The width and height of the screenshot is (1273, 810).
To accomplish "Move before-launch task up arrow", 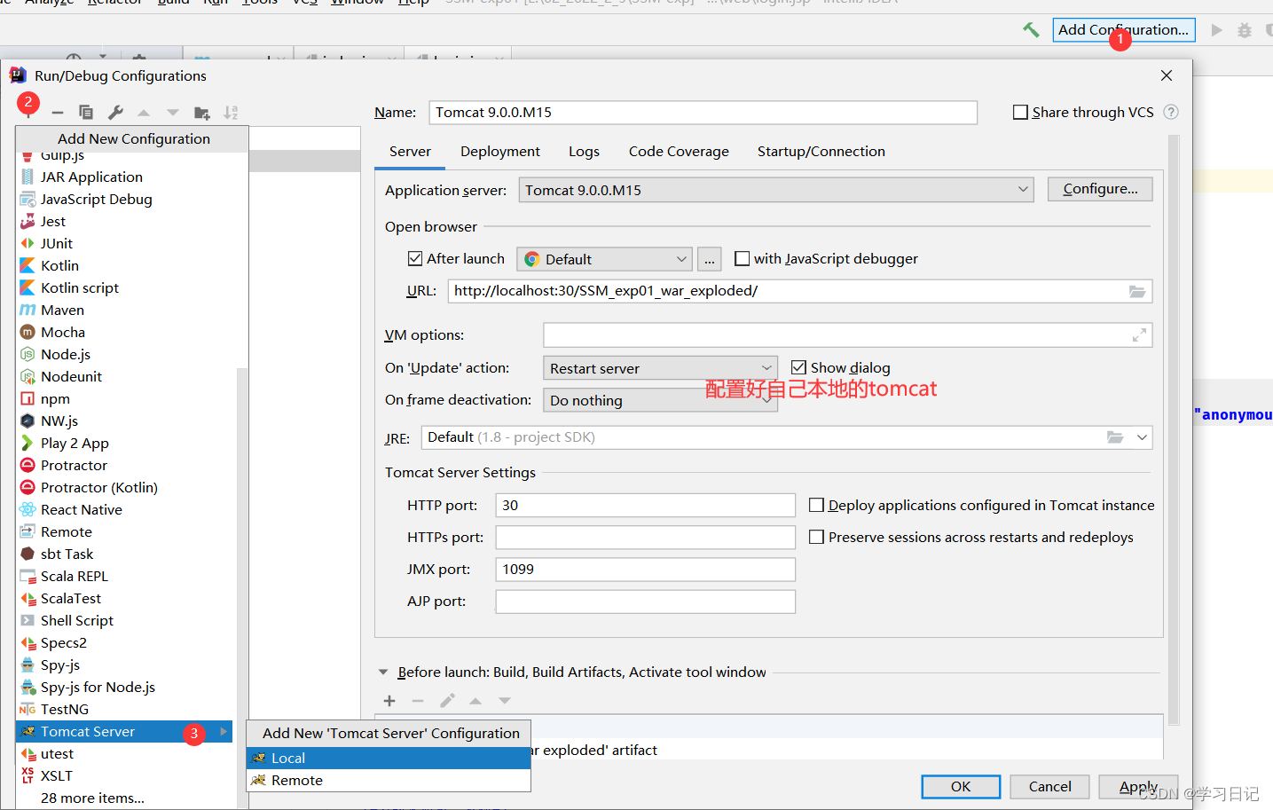I will (x=475, y=701).
